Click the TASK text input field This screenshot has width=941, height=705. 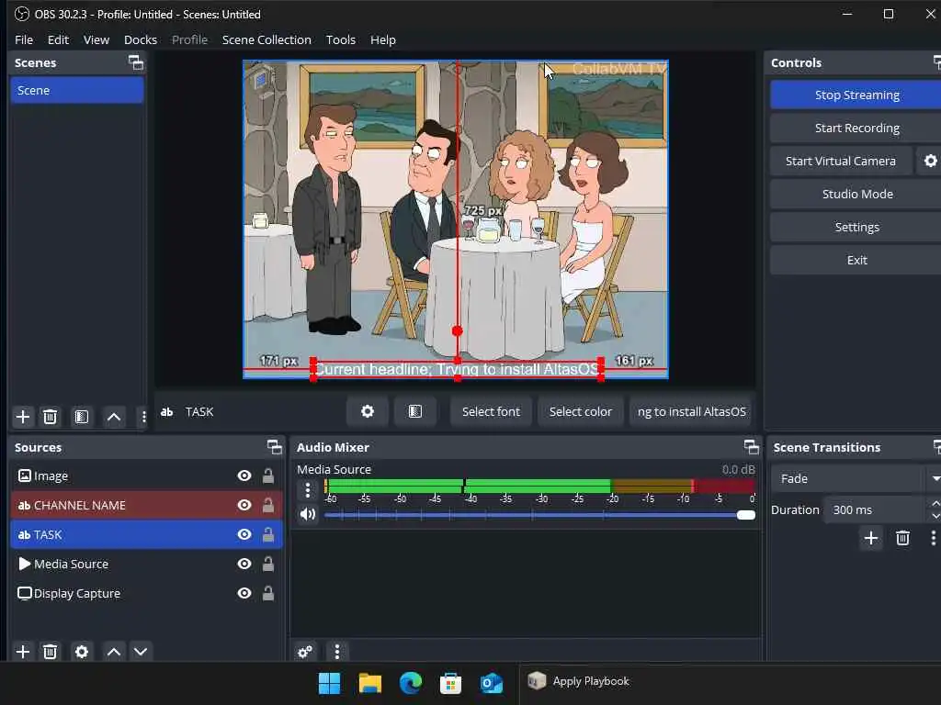(691, 411)
